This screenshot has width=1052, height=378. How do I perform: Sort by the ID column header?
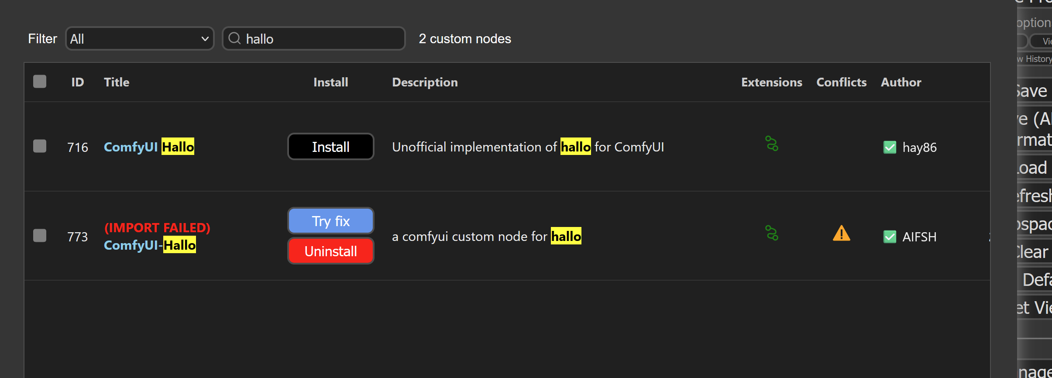tap(78, 82)
